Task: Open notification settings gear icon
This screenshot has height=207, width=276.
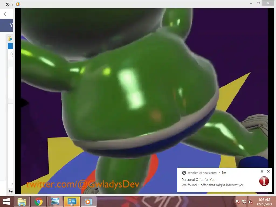Action: pos(262,171)
